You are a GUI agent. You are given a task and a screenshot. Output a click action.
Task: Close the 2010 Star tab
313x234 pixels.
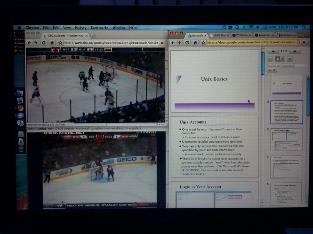click(250, 35)
